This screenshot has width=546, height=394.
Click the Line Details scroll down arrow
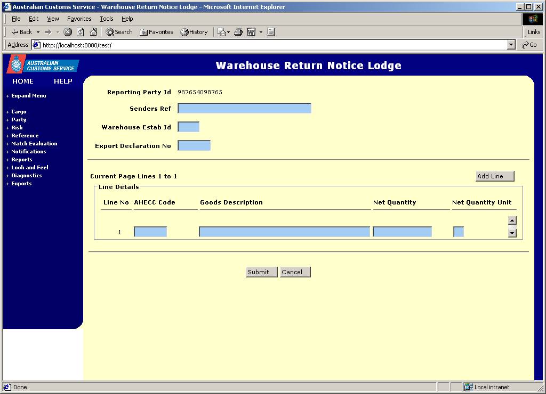[512, 233]
